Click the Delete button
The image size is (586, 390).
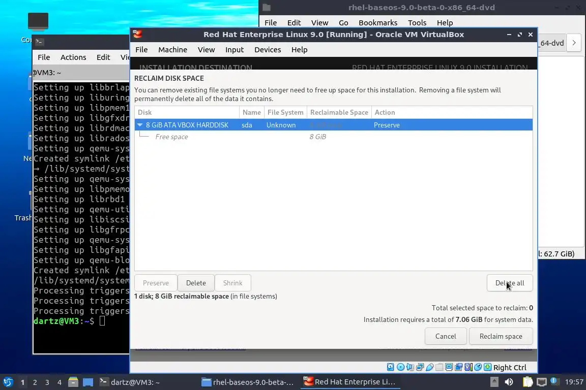click(196, 283)
